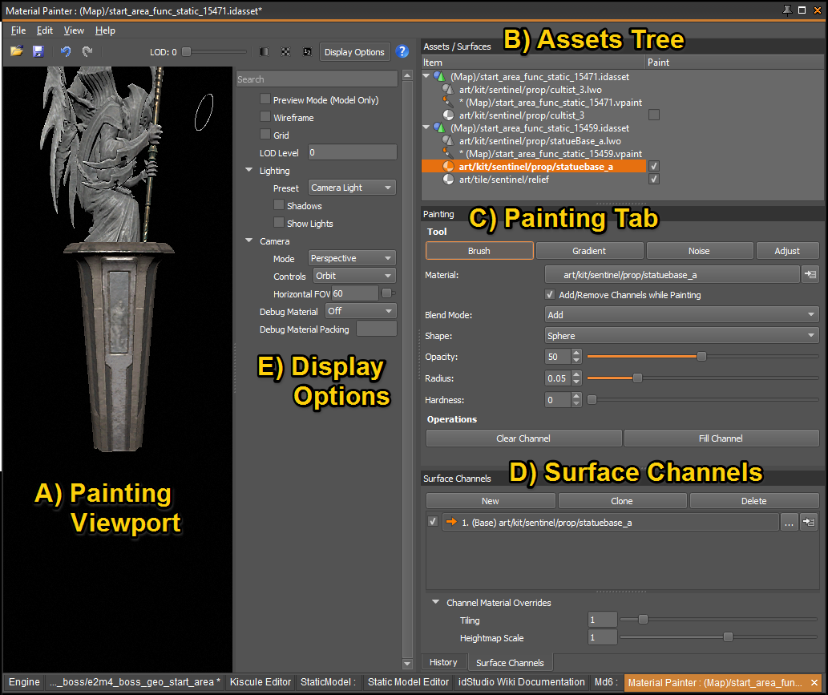The image size is (828, 695).
Task: Click the Opacity slider handle
Action: pos(701,357)
